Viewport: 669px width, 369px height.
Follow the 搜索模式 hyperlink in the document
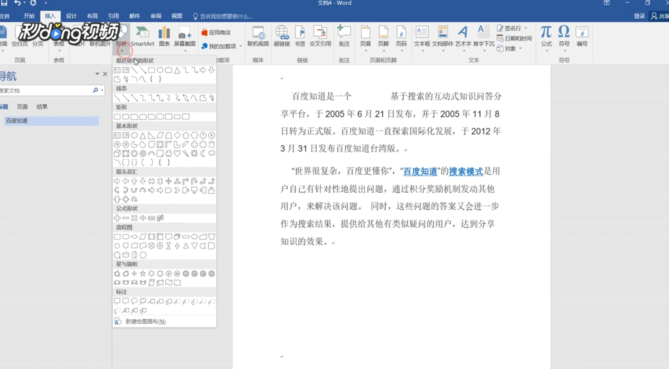pyautogui.click(x=466, y=172)
